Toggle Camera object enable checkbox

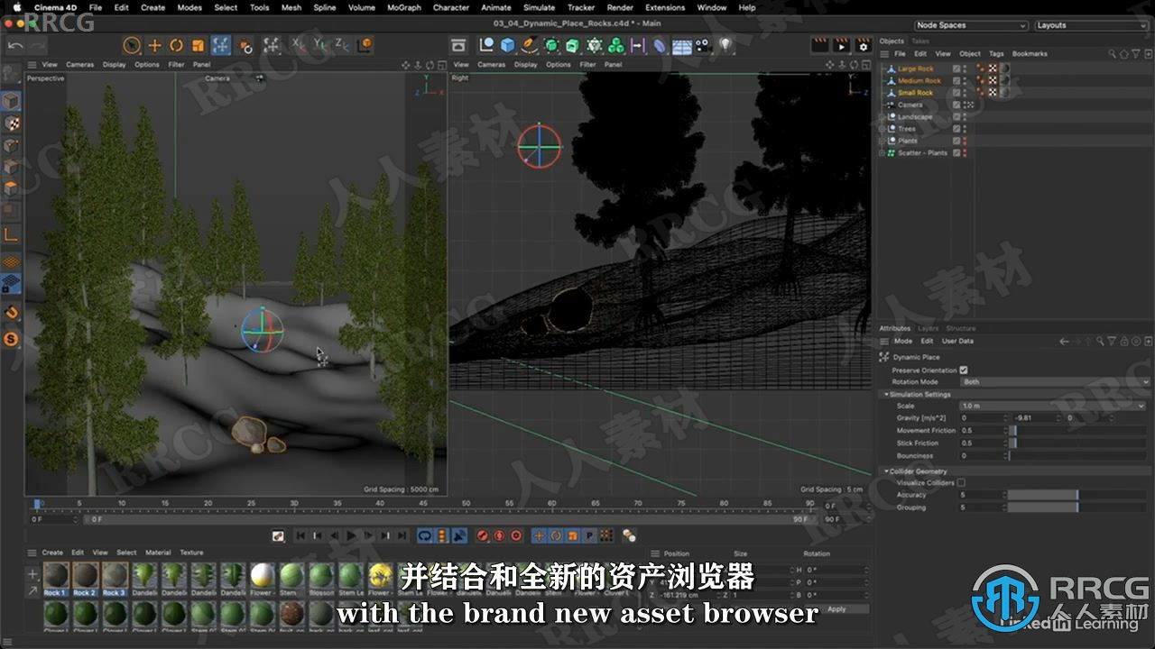point(956,105)
